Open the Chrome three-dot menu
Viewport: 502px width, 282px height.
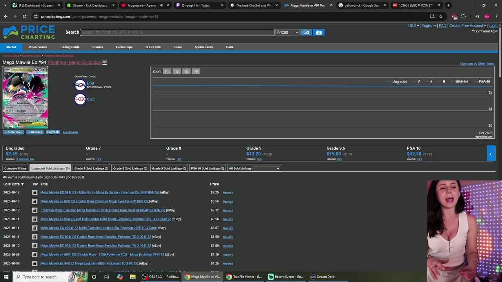(496, 16)
